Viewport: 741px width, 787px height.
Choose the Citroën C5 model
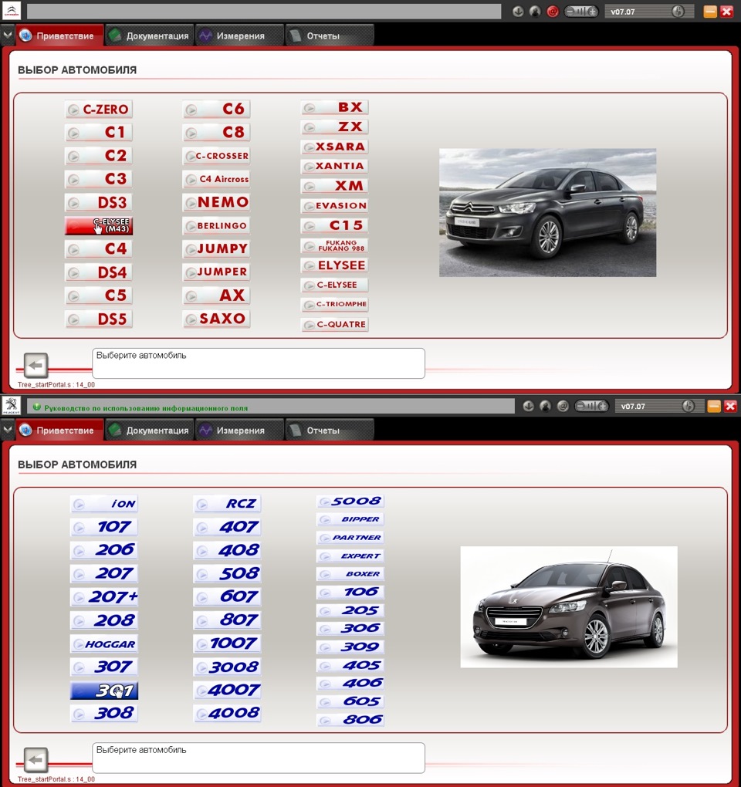(x=99, y=295)
